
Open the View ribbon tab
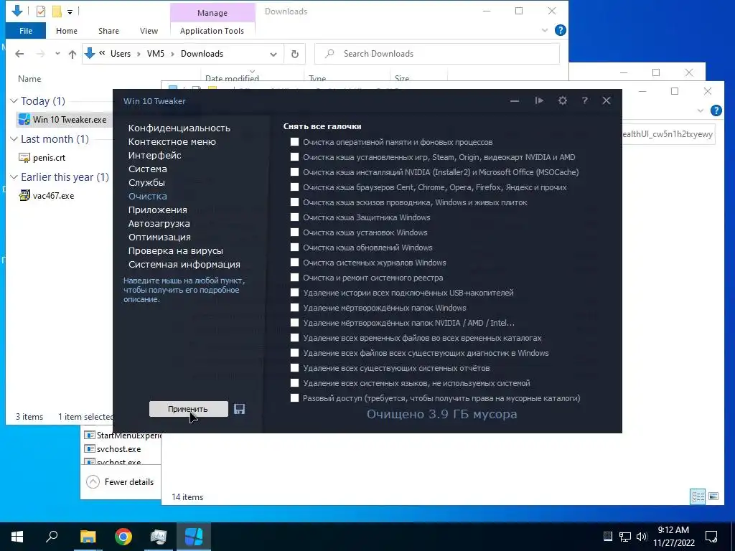point(149,31)
